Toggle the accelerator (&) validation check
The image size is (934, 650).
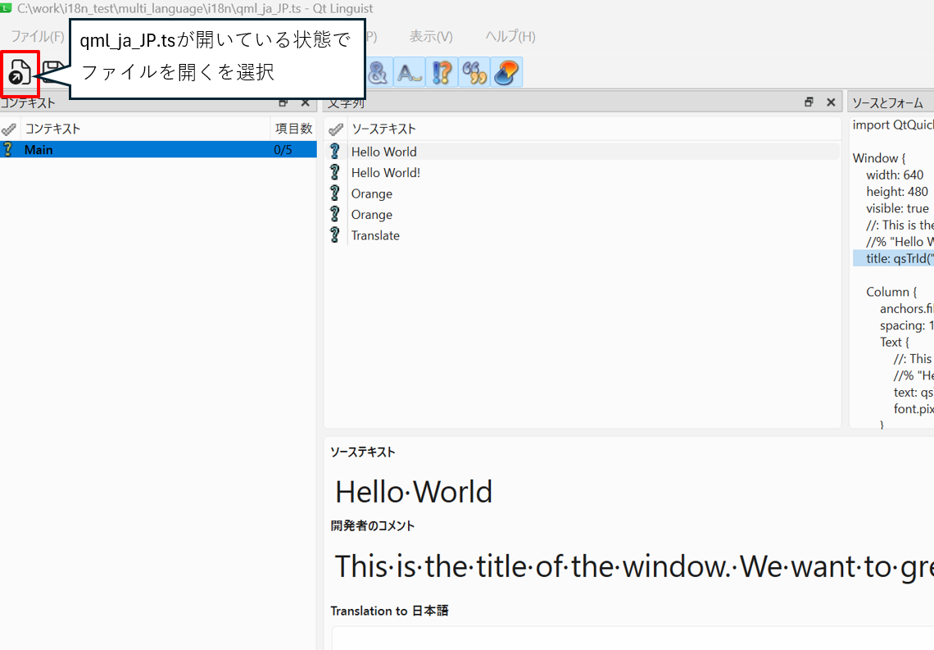coord(378,73)
